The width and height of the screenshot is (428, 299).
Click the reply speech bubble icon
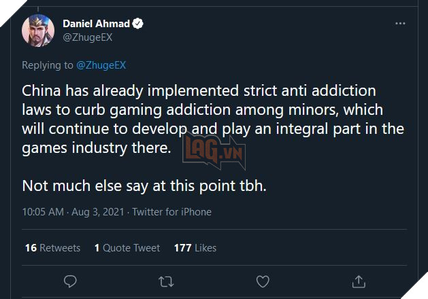click(x=70, y=281)
